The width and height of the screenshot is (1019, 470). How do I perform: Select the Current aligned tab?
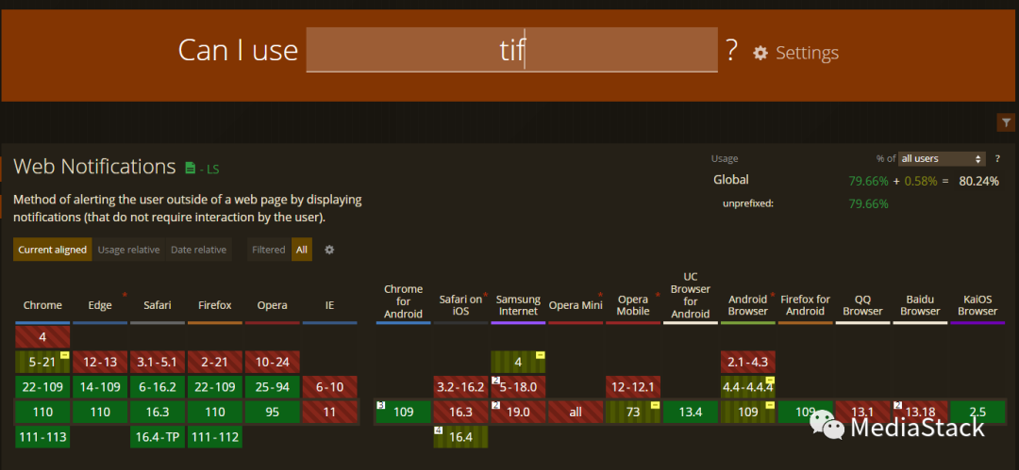[53, 250]
